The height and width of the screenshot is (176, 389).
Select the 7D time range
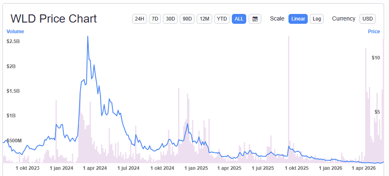click(x=155, y=19)
